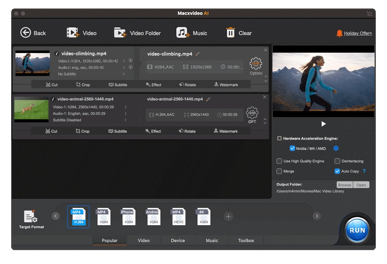387x264 pixels.
Task: Rename output video-climbing.mp4 with pencil icon
Action: point(197,54)
